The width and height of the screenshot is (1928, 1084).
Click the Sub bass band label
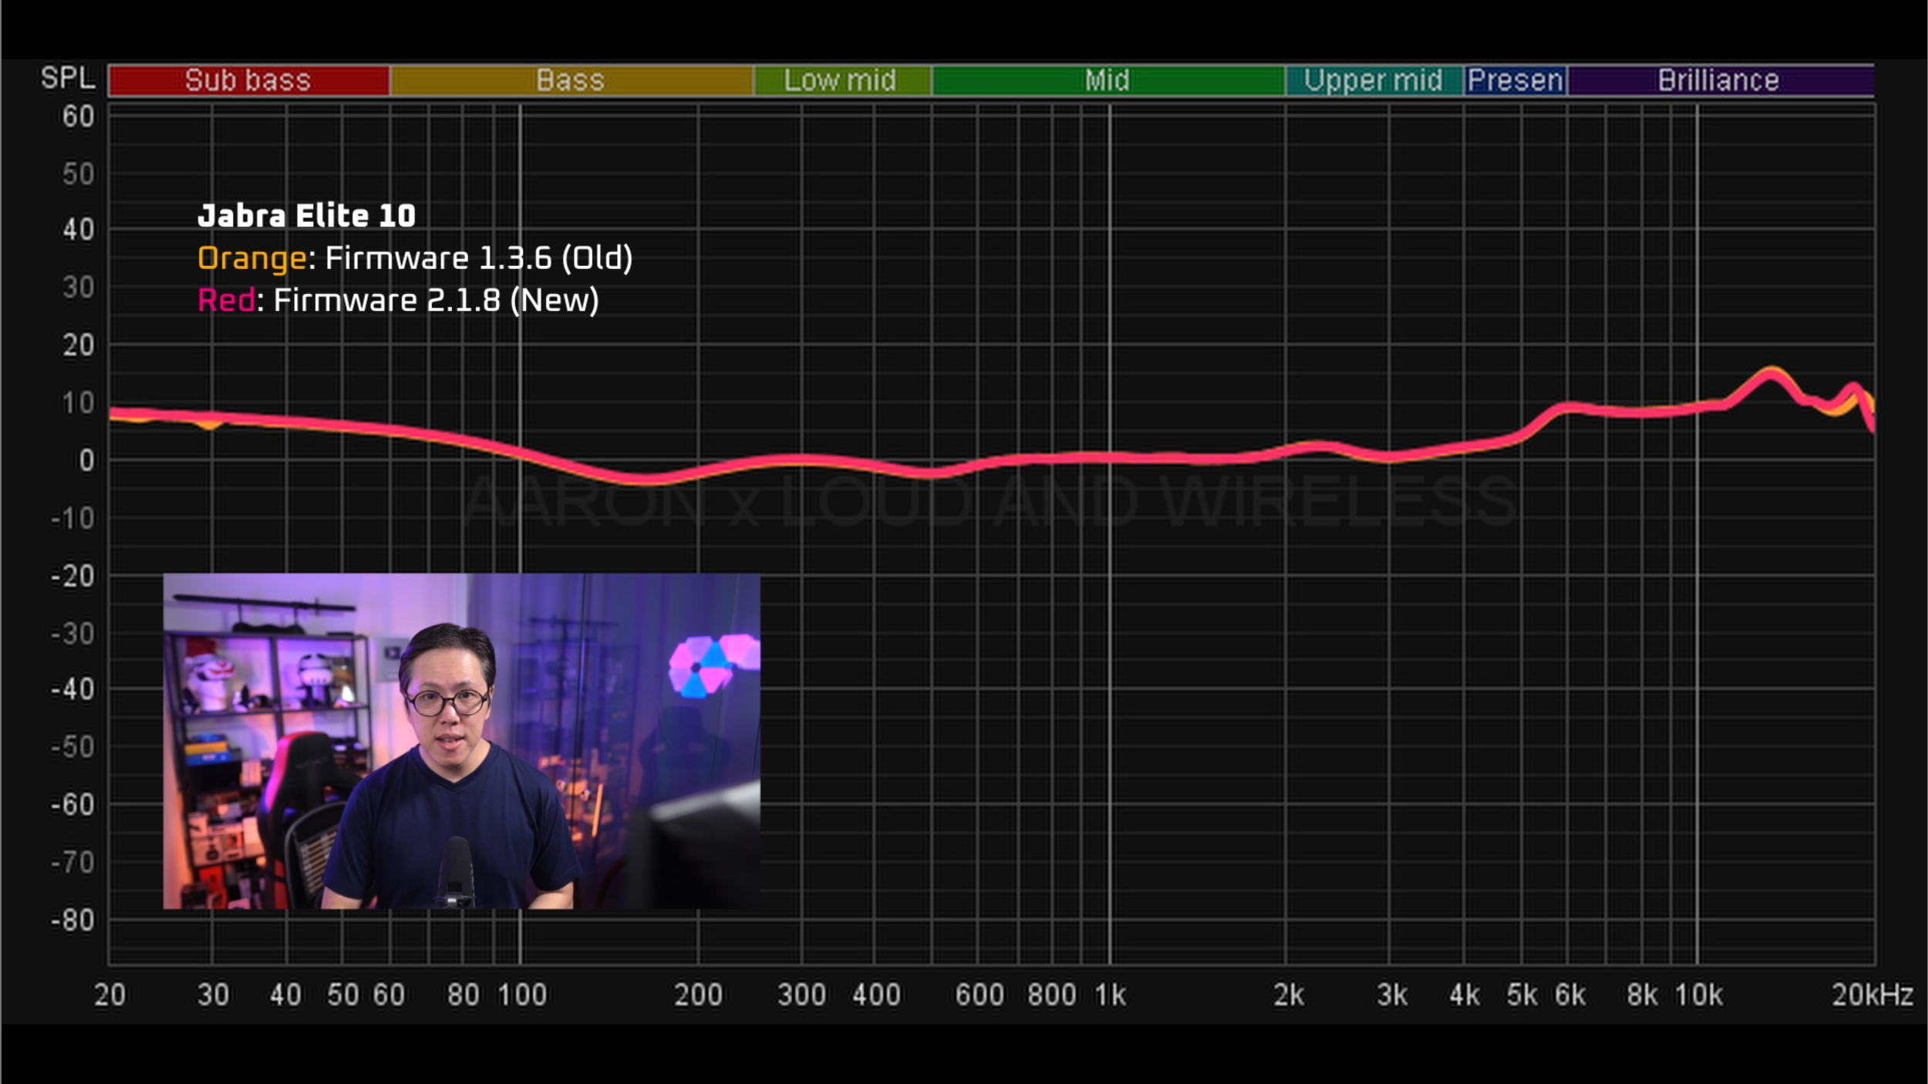(x=248, y=80)
